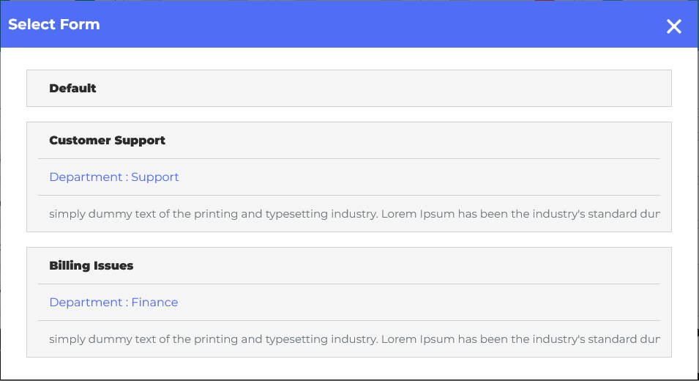Click the word Support after Department
699x381 pixels.
(x=155, y=177)
